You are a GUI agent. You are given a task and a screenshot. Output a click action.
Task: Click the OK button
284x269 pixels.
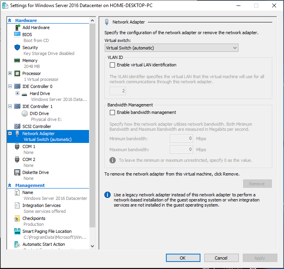pos(183,258)
